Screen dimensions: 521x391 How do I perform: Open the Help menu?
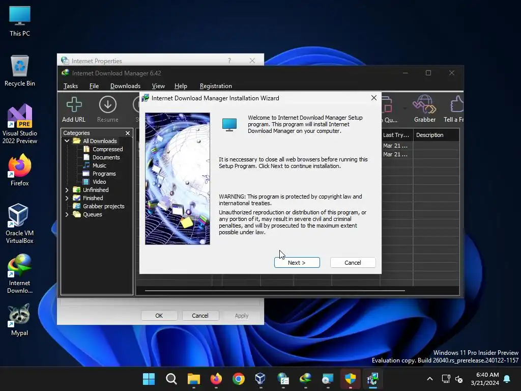tap(181, 86)
